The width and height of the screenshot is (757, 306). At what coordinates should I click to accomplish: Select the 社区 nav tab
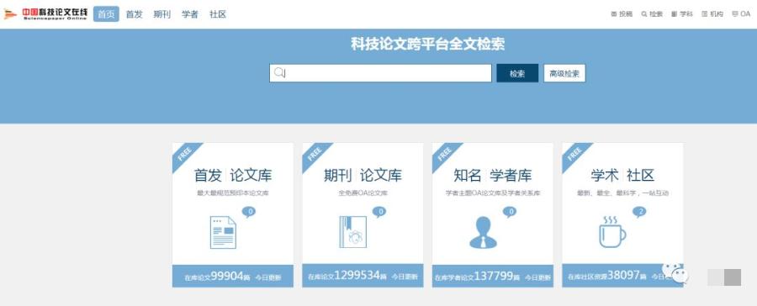(x=218, y=14)
